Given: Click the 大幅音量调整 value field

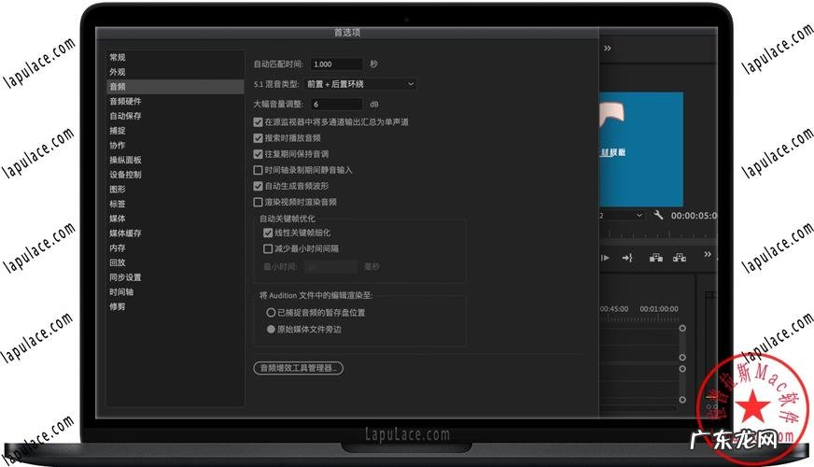Looking at the screenshot, I should tap(336, 104).
